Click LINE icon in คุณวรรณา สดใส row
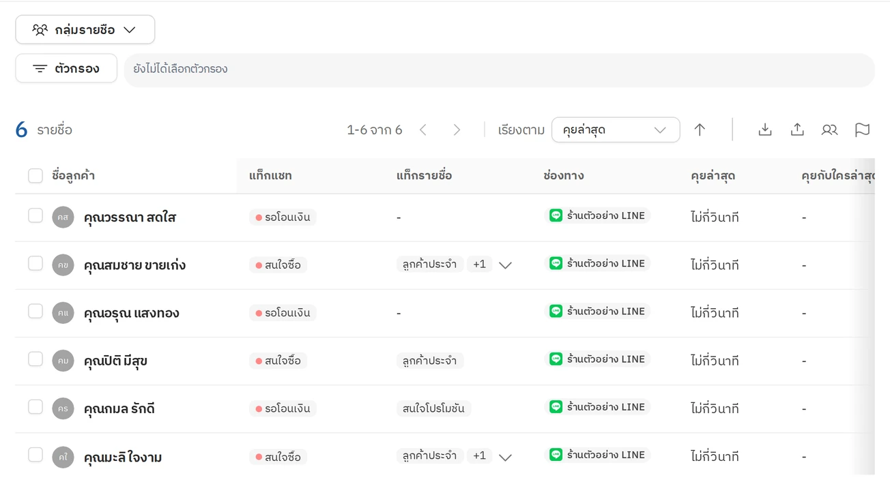The image size is (890, 495). click(556, 215)
